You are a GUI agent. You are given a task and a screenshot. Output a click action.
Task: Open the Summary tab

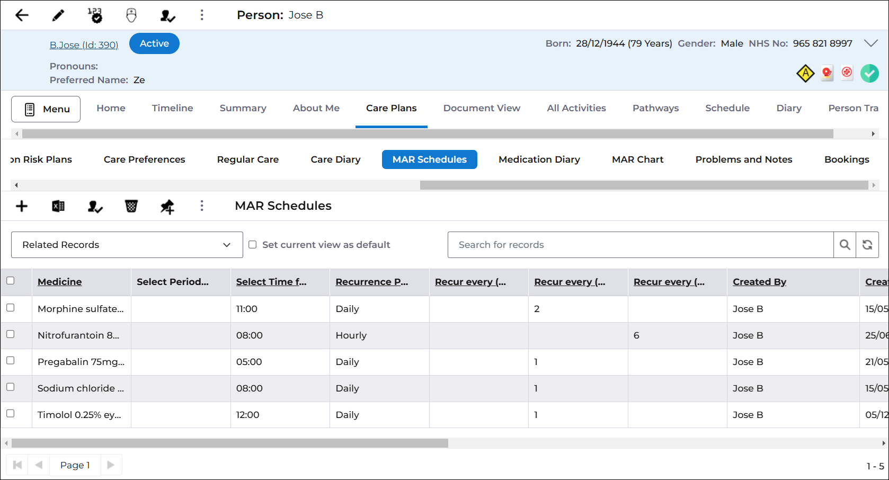point(243,108)
